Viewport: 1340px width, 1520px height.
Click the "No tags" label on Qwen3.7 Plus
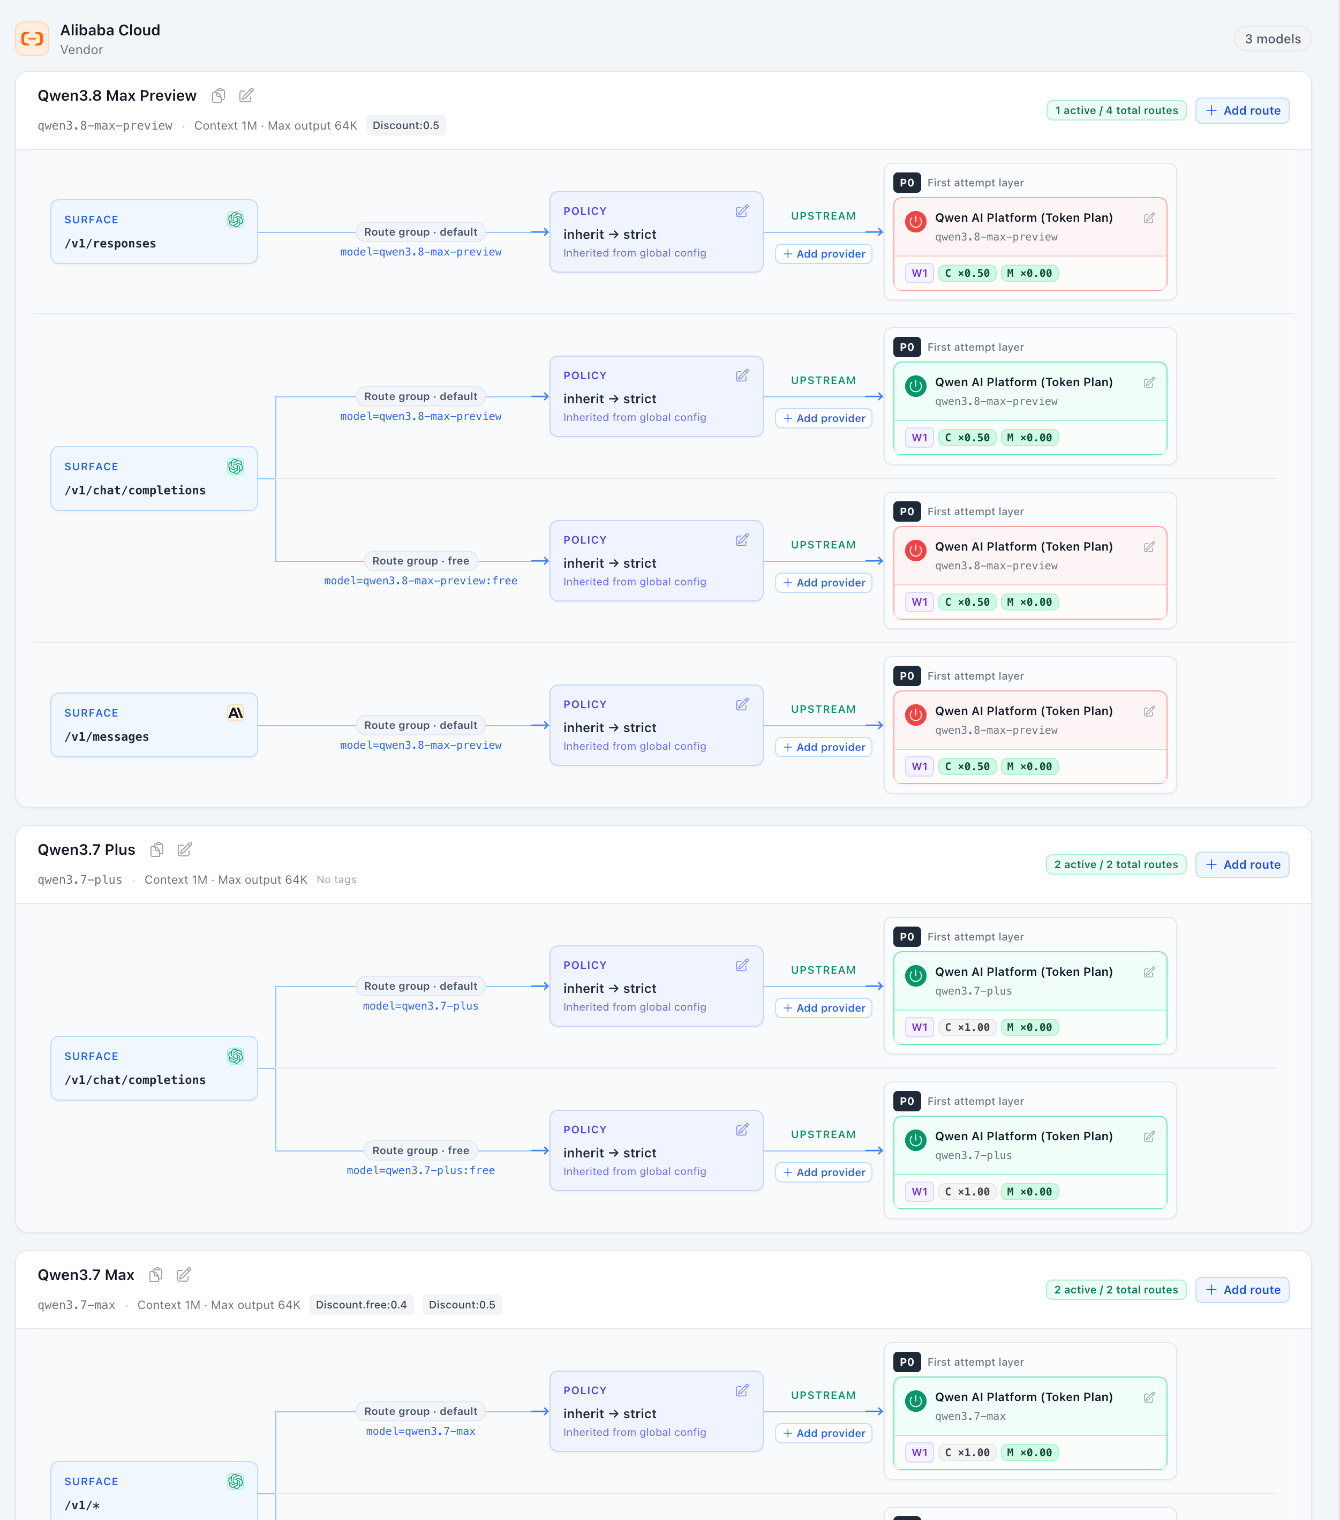pyautogui.click(x=336, y=880)
